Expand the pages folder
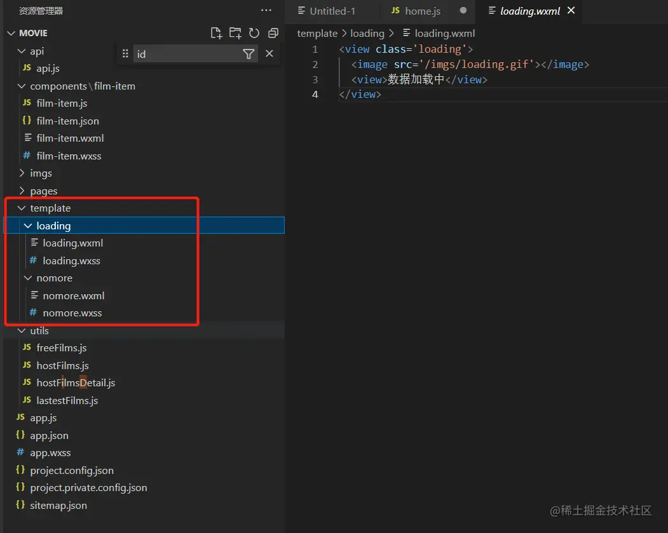The image size is (668, 533). pos(22,191)
